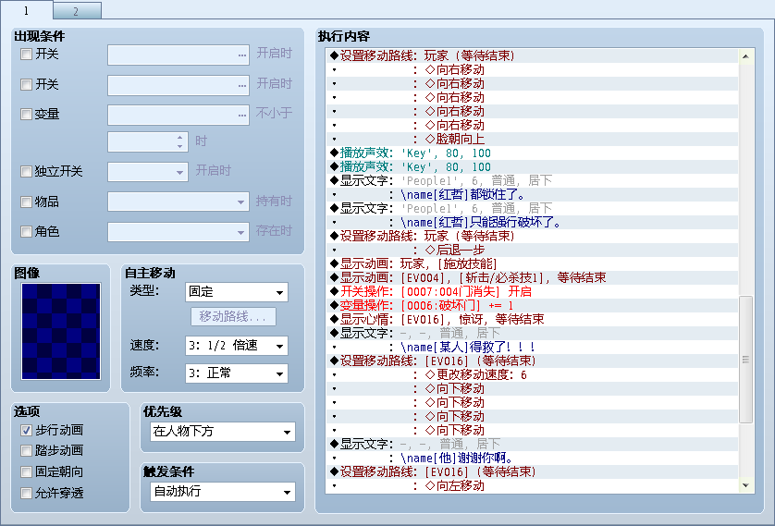This screenshot has width=775, height=526.
Task: Check the 允许穿透 option
Action: pos(26,494)
